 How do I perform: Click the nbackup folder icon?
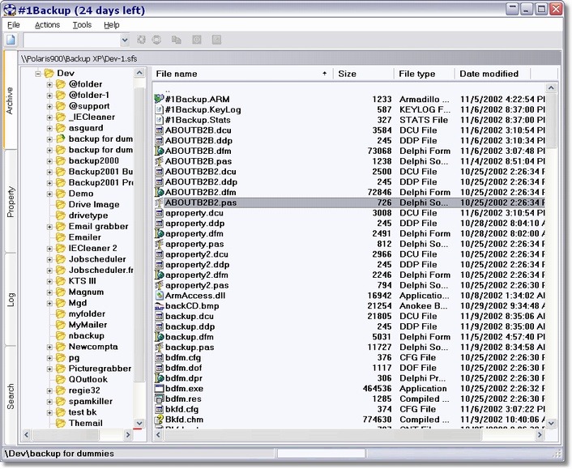click(61, 336)
